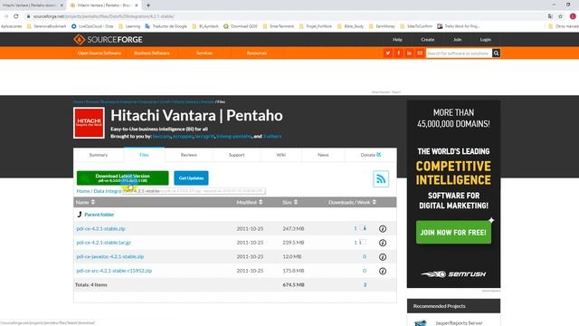Download pdi-ce-src-4.2.1-stable-r15952.zip file
Viewport: 579px width, 326px height.
point(114,271)
